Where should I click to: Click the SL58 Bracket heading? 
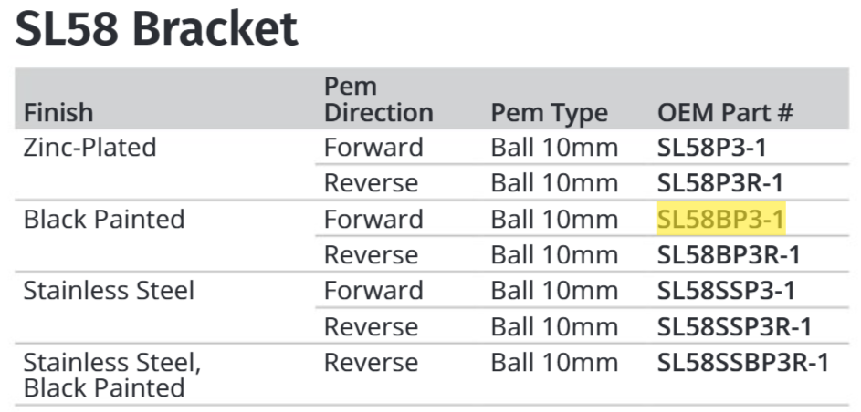(x=156, y=28)
